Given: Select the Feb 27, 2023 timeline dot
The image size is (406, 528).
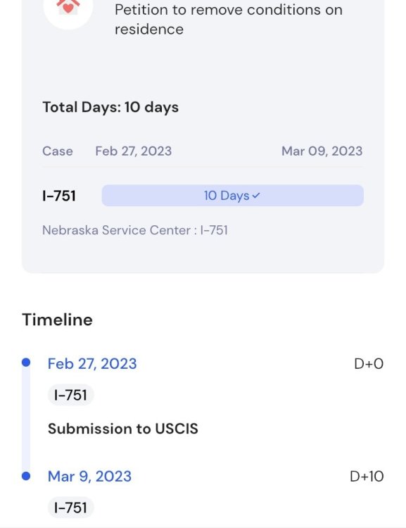Looking at the screenshot, I should pos(26,363).
